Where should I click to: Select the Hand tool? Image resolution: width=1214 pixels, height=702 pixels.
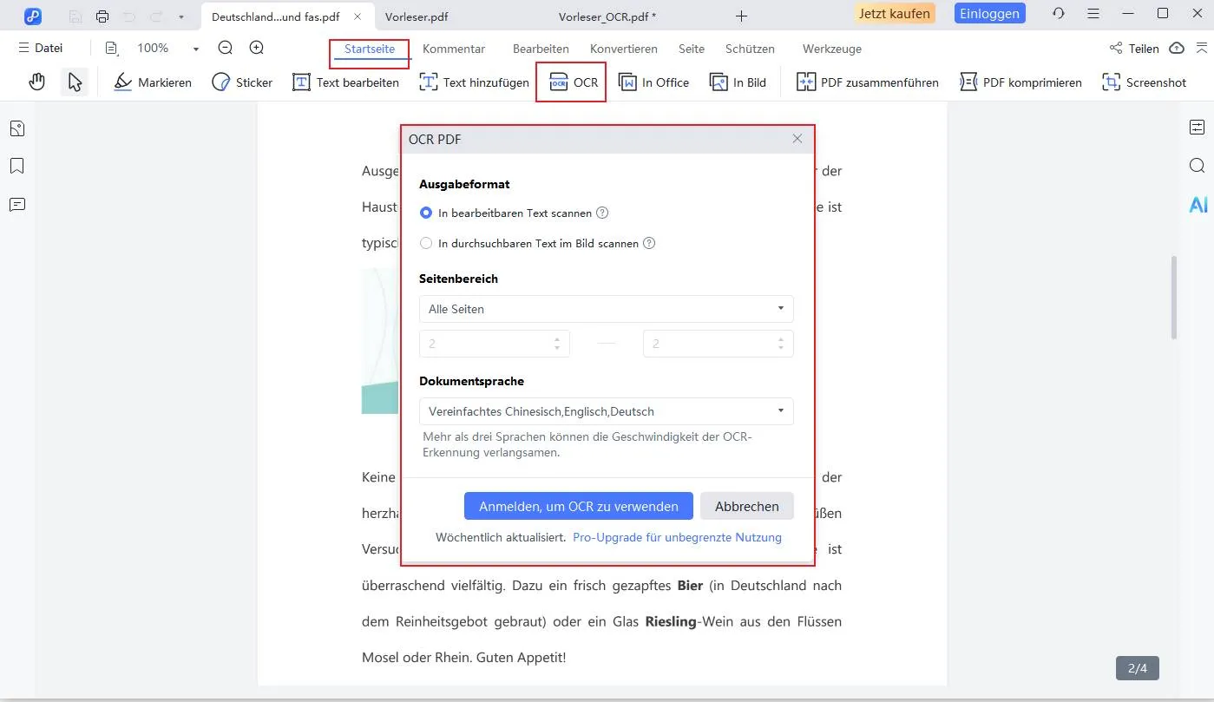tap(36, 82)
